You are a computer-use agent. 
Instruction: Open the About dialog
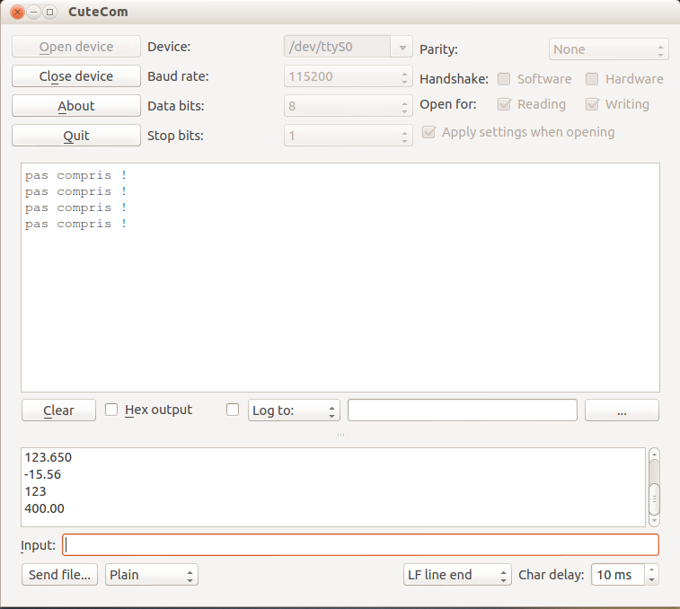point(76,105)
